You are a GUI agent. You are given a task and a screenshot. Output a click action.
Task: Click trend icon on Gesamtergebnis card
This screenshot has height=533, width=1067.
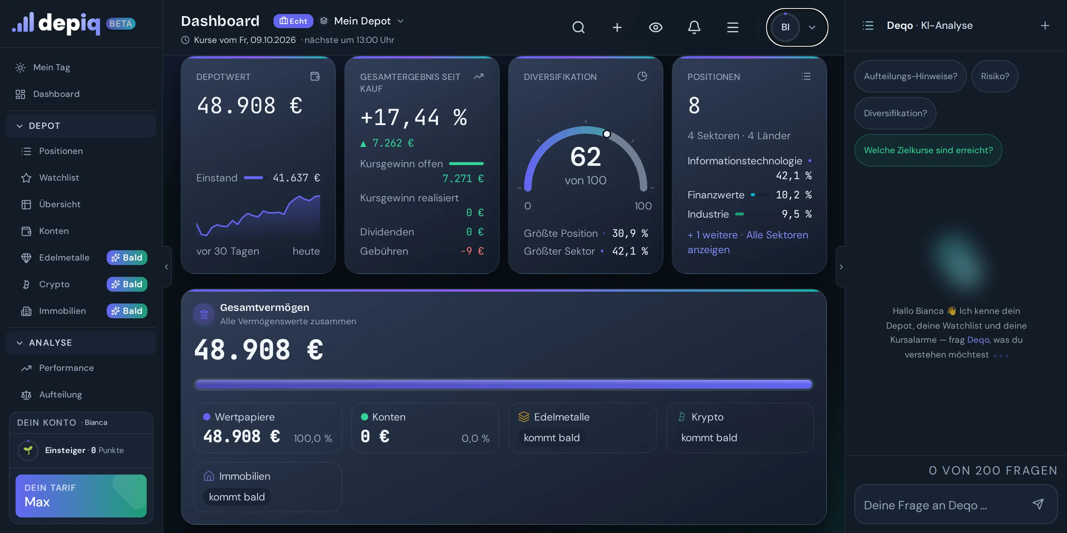tap(478, 77)
